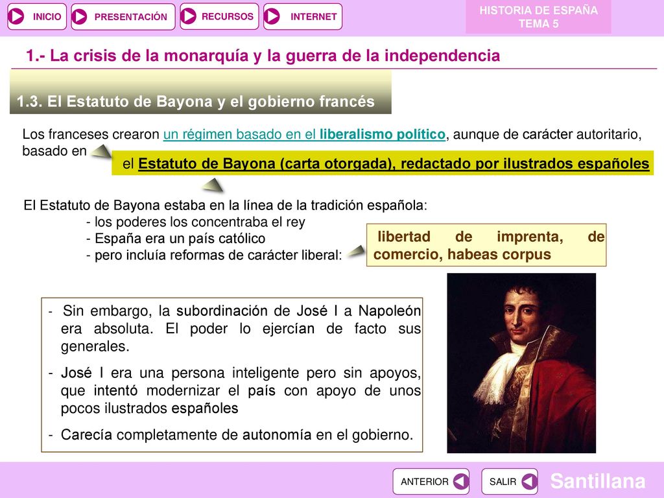664x498 pixels.
Task: Exit using the SALIR label
Action: click(503, 482)
